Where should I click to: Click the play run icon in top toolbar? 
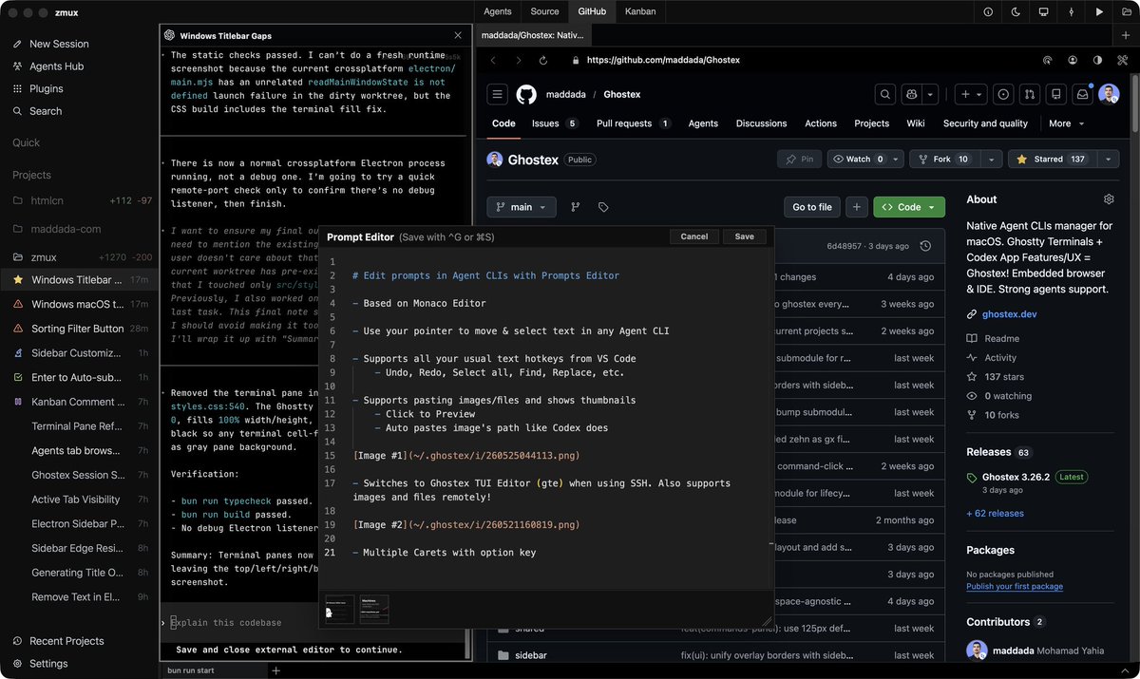click(x=1099, y=12)
